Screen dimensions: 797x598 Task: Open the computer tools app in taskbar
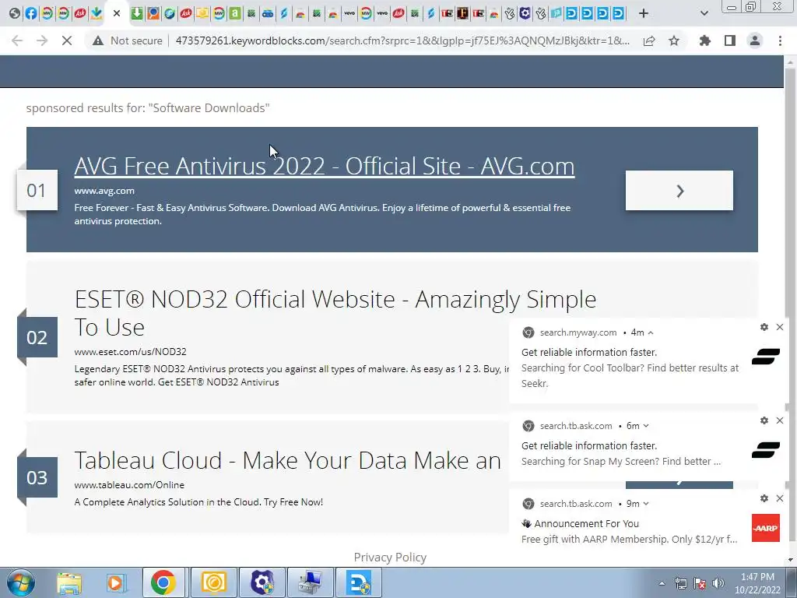(x=311, y=582)
